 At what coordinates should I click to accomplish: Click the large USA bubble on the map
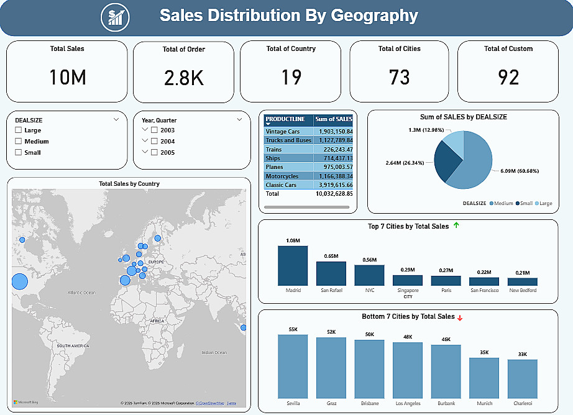pyautogui.click(x=20, y=281)
